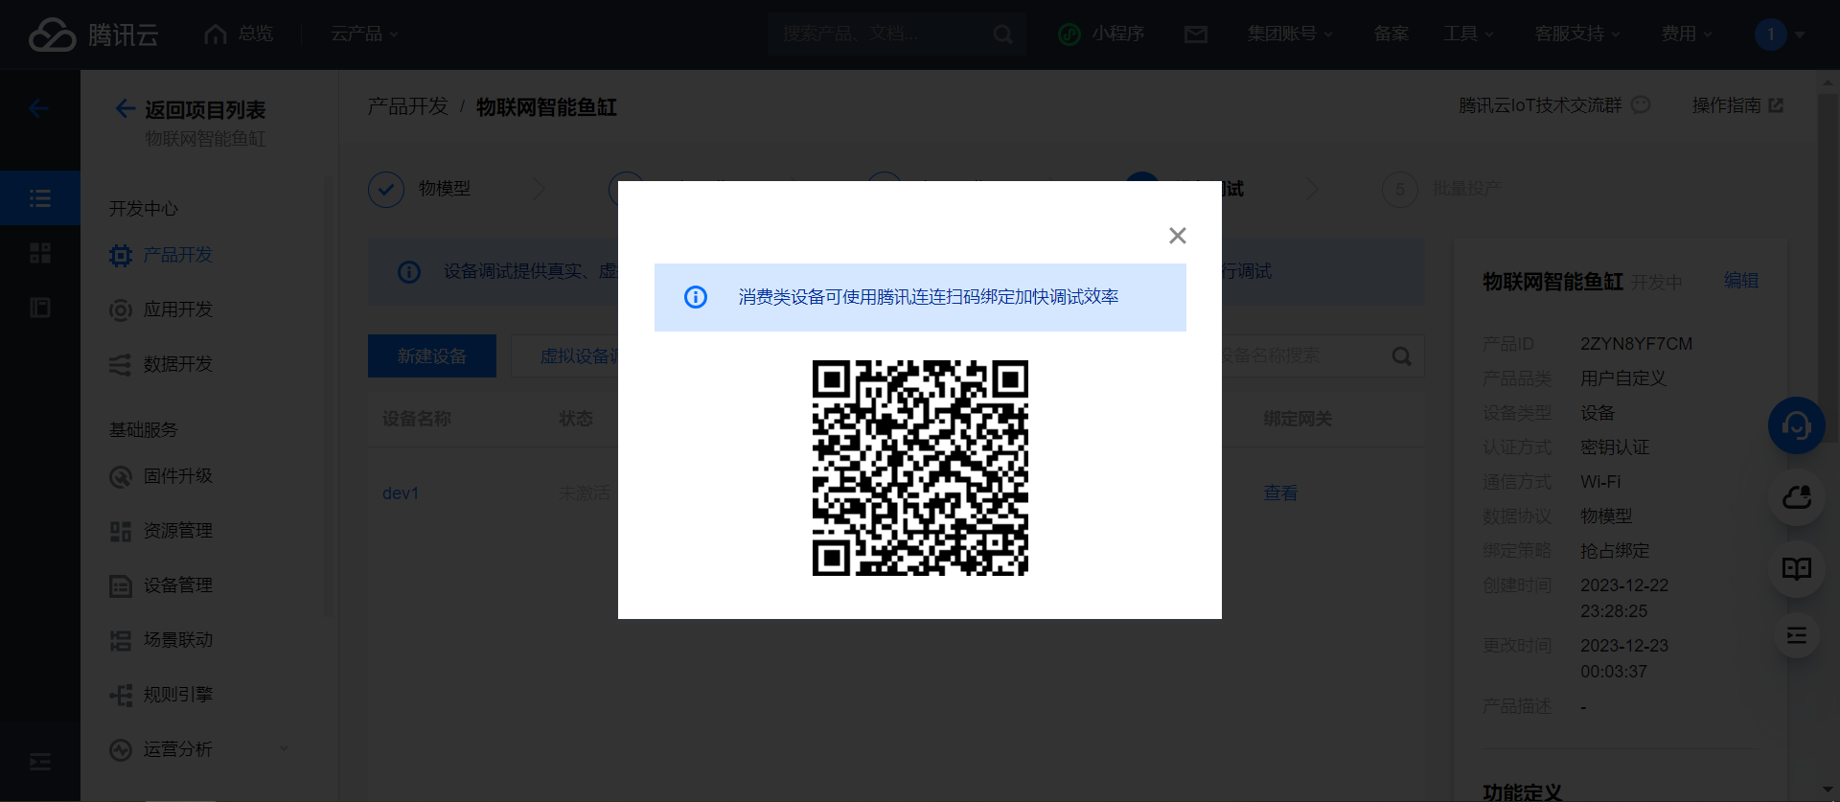Viewport: 1840px width, 802px height.
Task: Click 绑定网关 column header
Action: 1298,419
